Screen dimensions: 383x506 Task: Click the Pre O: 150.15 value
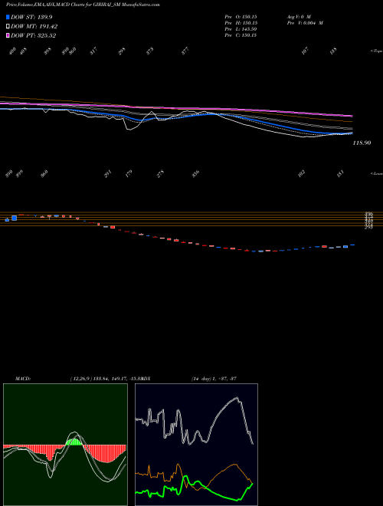point(241,16)
